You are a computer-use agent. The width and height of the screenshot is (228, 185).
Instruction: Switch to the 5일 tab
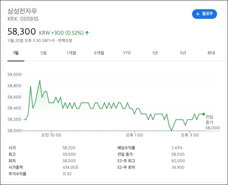43,53
